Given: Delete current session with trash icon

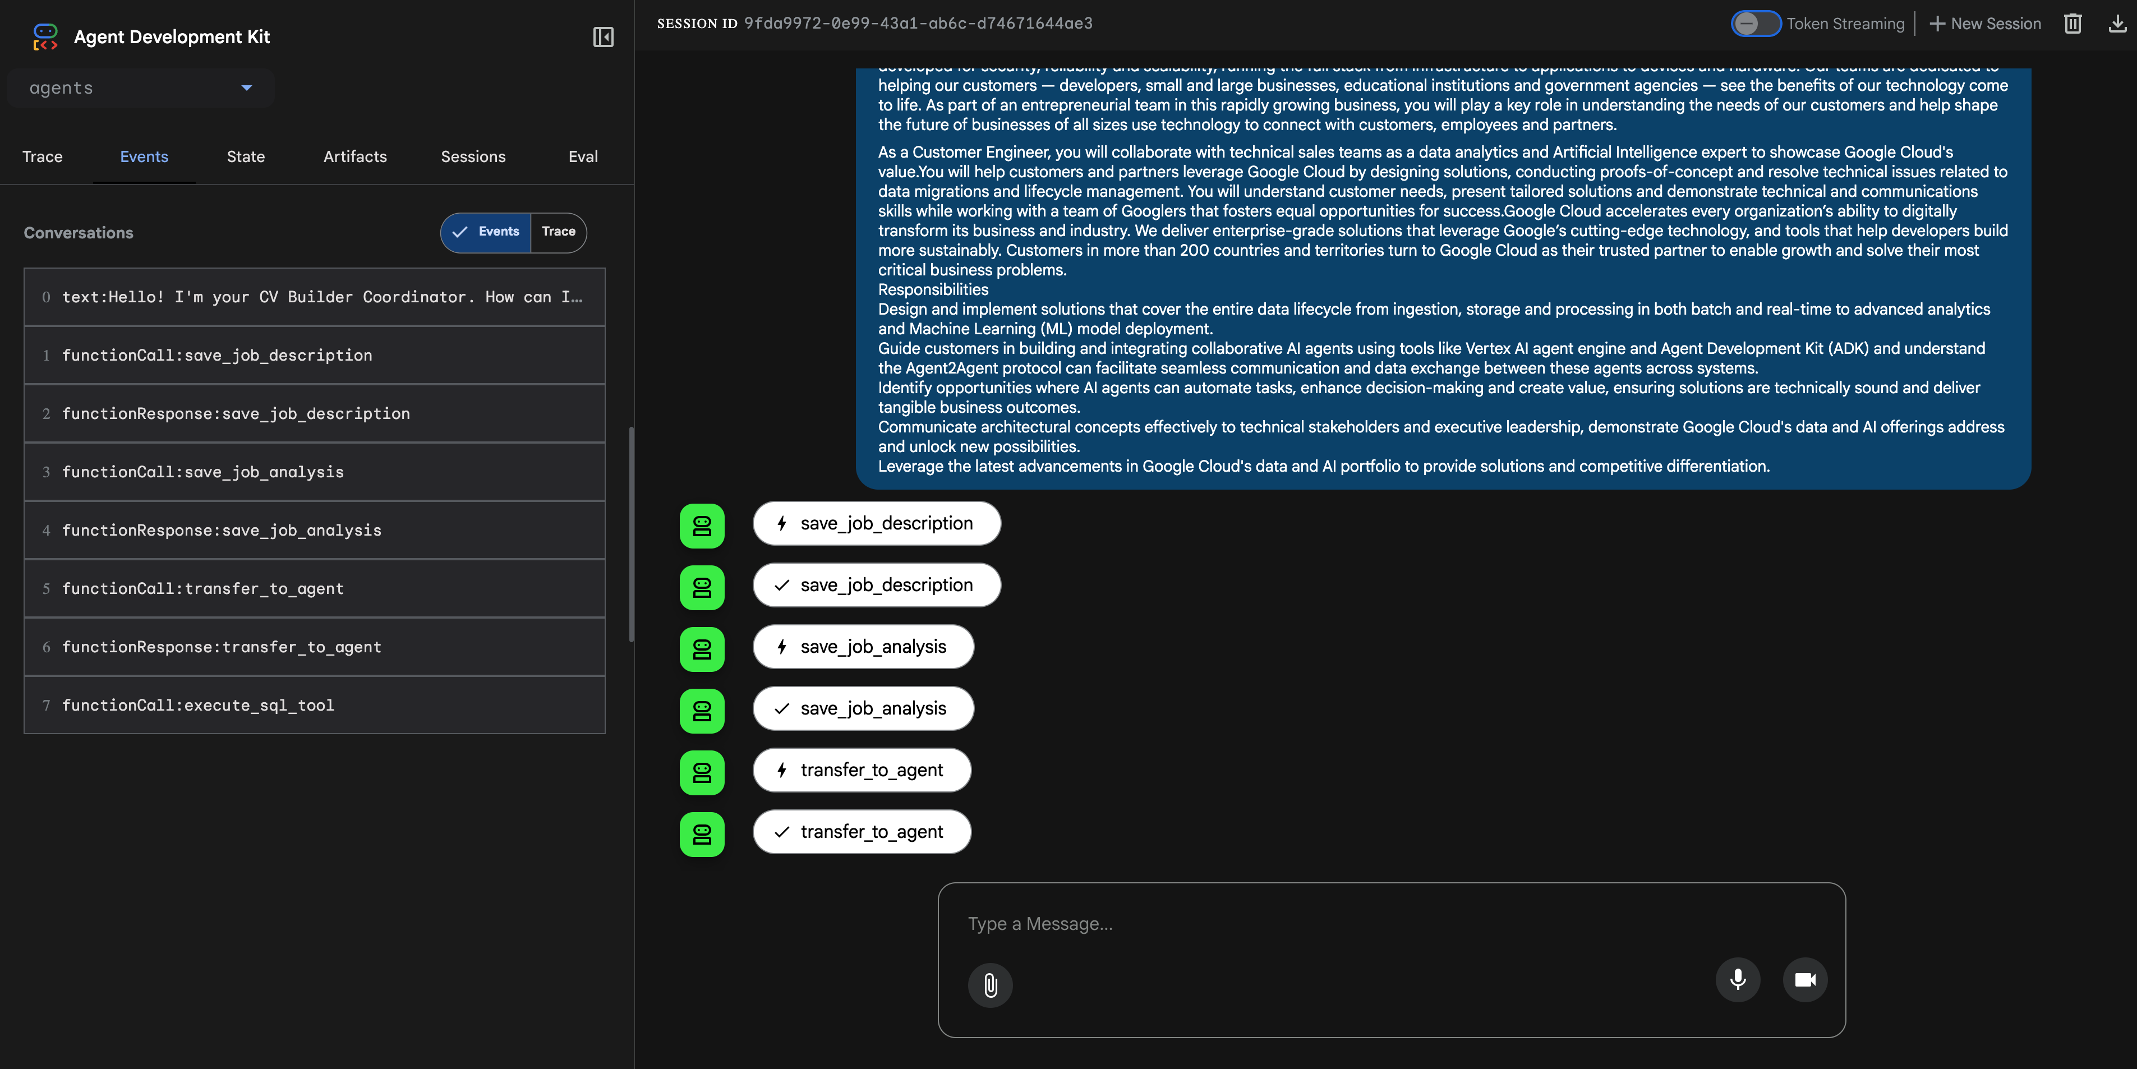Looking at the screenshot, I should (2072, 24).
